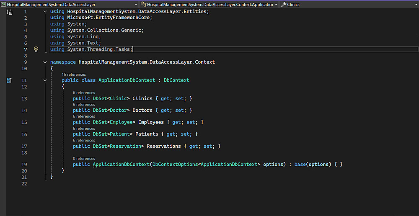The image size is (419, 216).
Task: Click line number 22 in the gutter
Action: [24, 184]
